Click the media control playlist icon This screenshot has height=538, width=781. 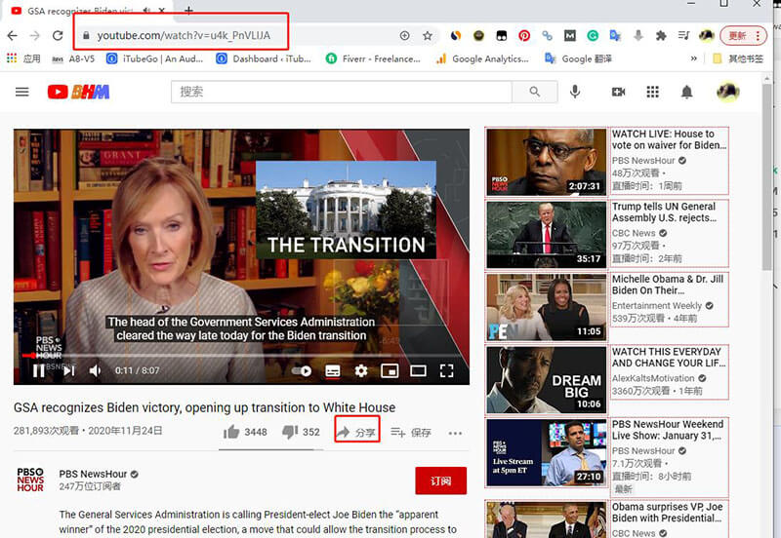(x=683, y=36)
